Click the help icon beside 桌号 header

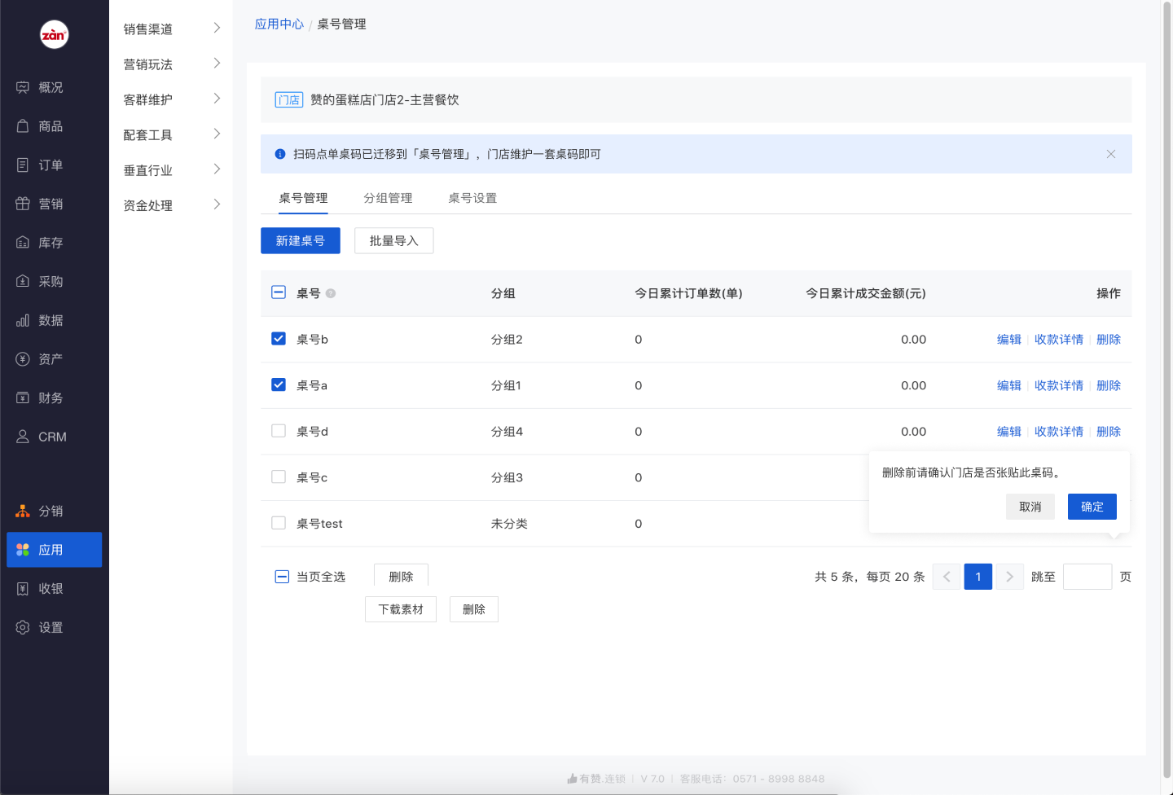[x=331, y=293]
